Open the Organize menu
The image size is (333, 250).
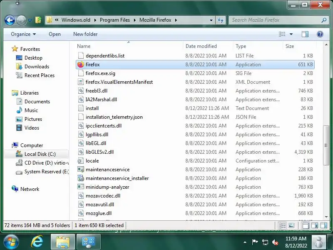(x=23, y=34)
